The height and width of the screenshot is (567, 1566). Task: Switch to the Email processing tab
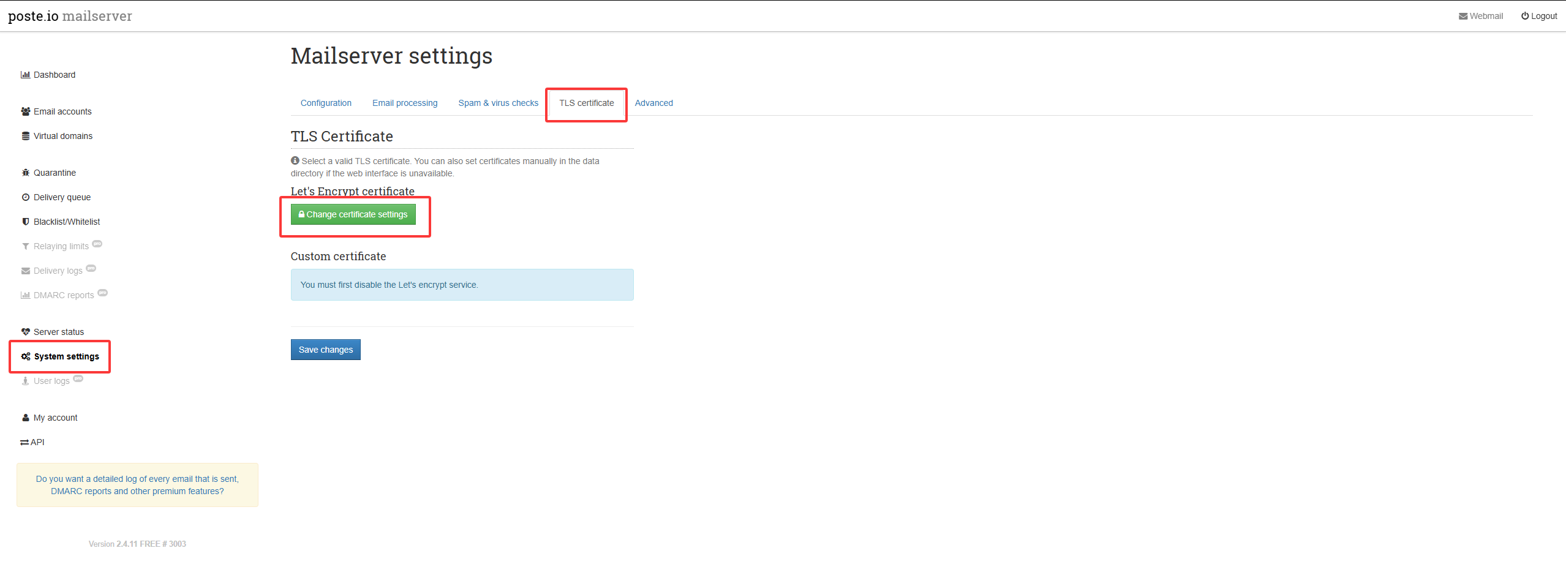[x=405, y=103]
